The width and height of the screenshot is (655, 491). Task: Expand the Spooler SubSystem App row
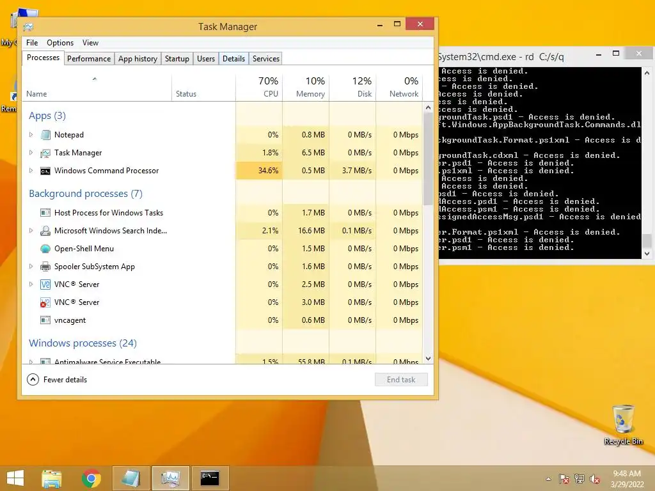31,267
